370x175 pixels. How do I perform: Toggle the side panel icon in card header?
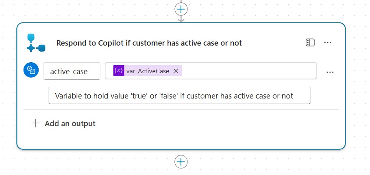click(310, 43)
